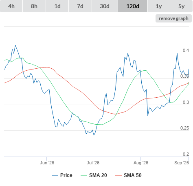Switch to the 8h time range
The width and height of the screenshot is (193, 186).
[x=34, y=6]
